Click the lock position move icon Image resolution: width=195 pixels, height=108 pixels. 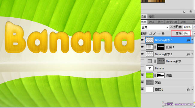click(x=159, y=33)
